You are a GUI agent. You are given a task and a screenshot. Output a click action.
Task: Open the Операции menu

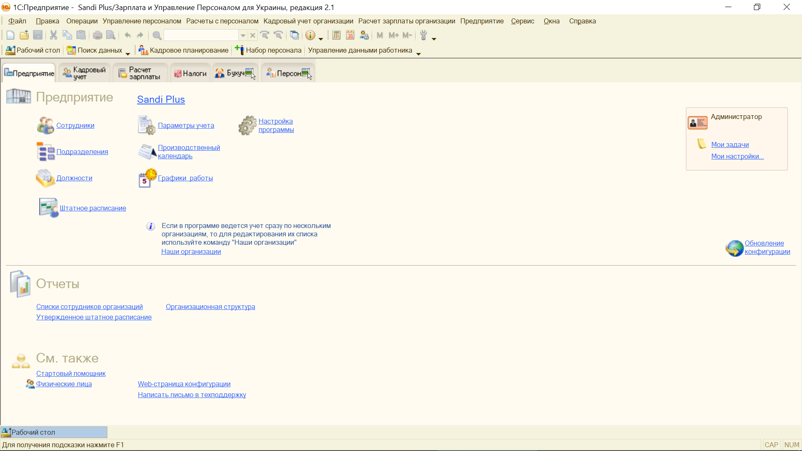82,21
